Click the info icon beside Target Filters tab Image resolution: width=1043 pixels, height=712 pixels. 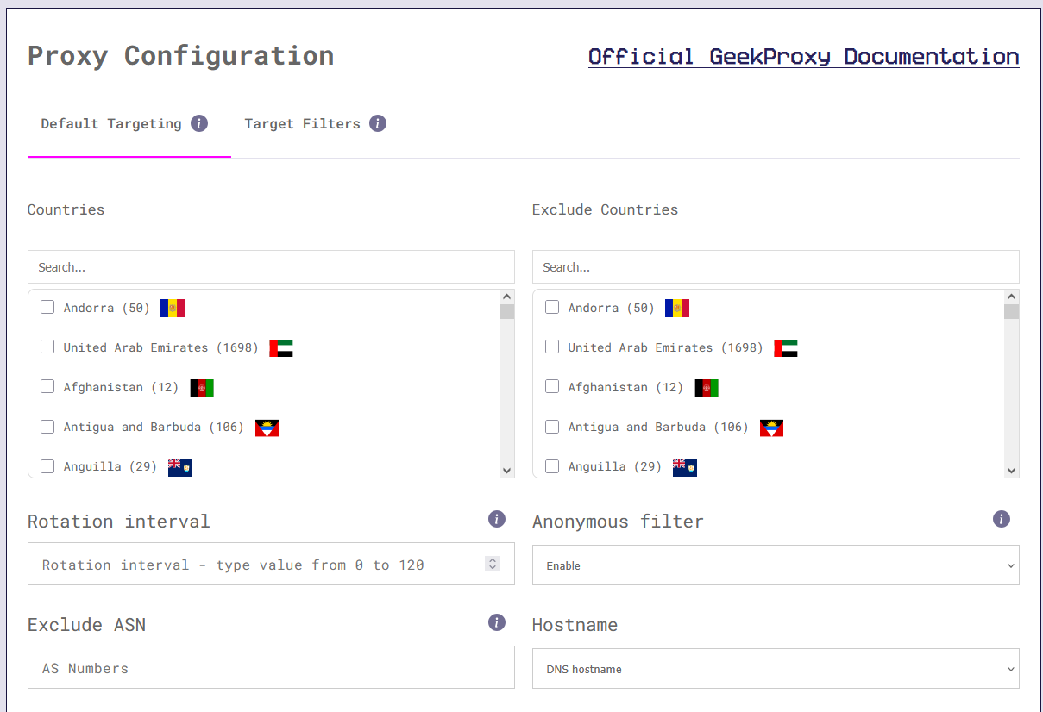pyautogui.click(x=377, y=122)
